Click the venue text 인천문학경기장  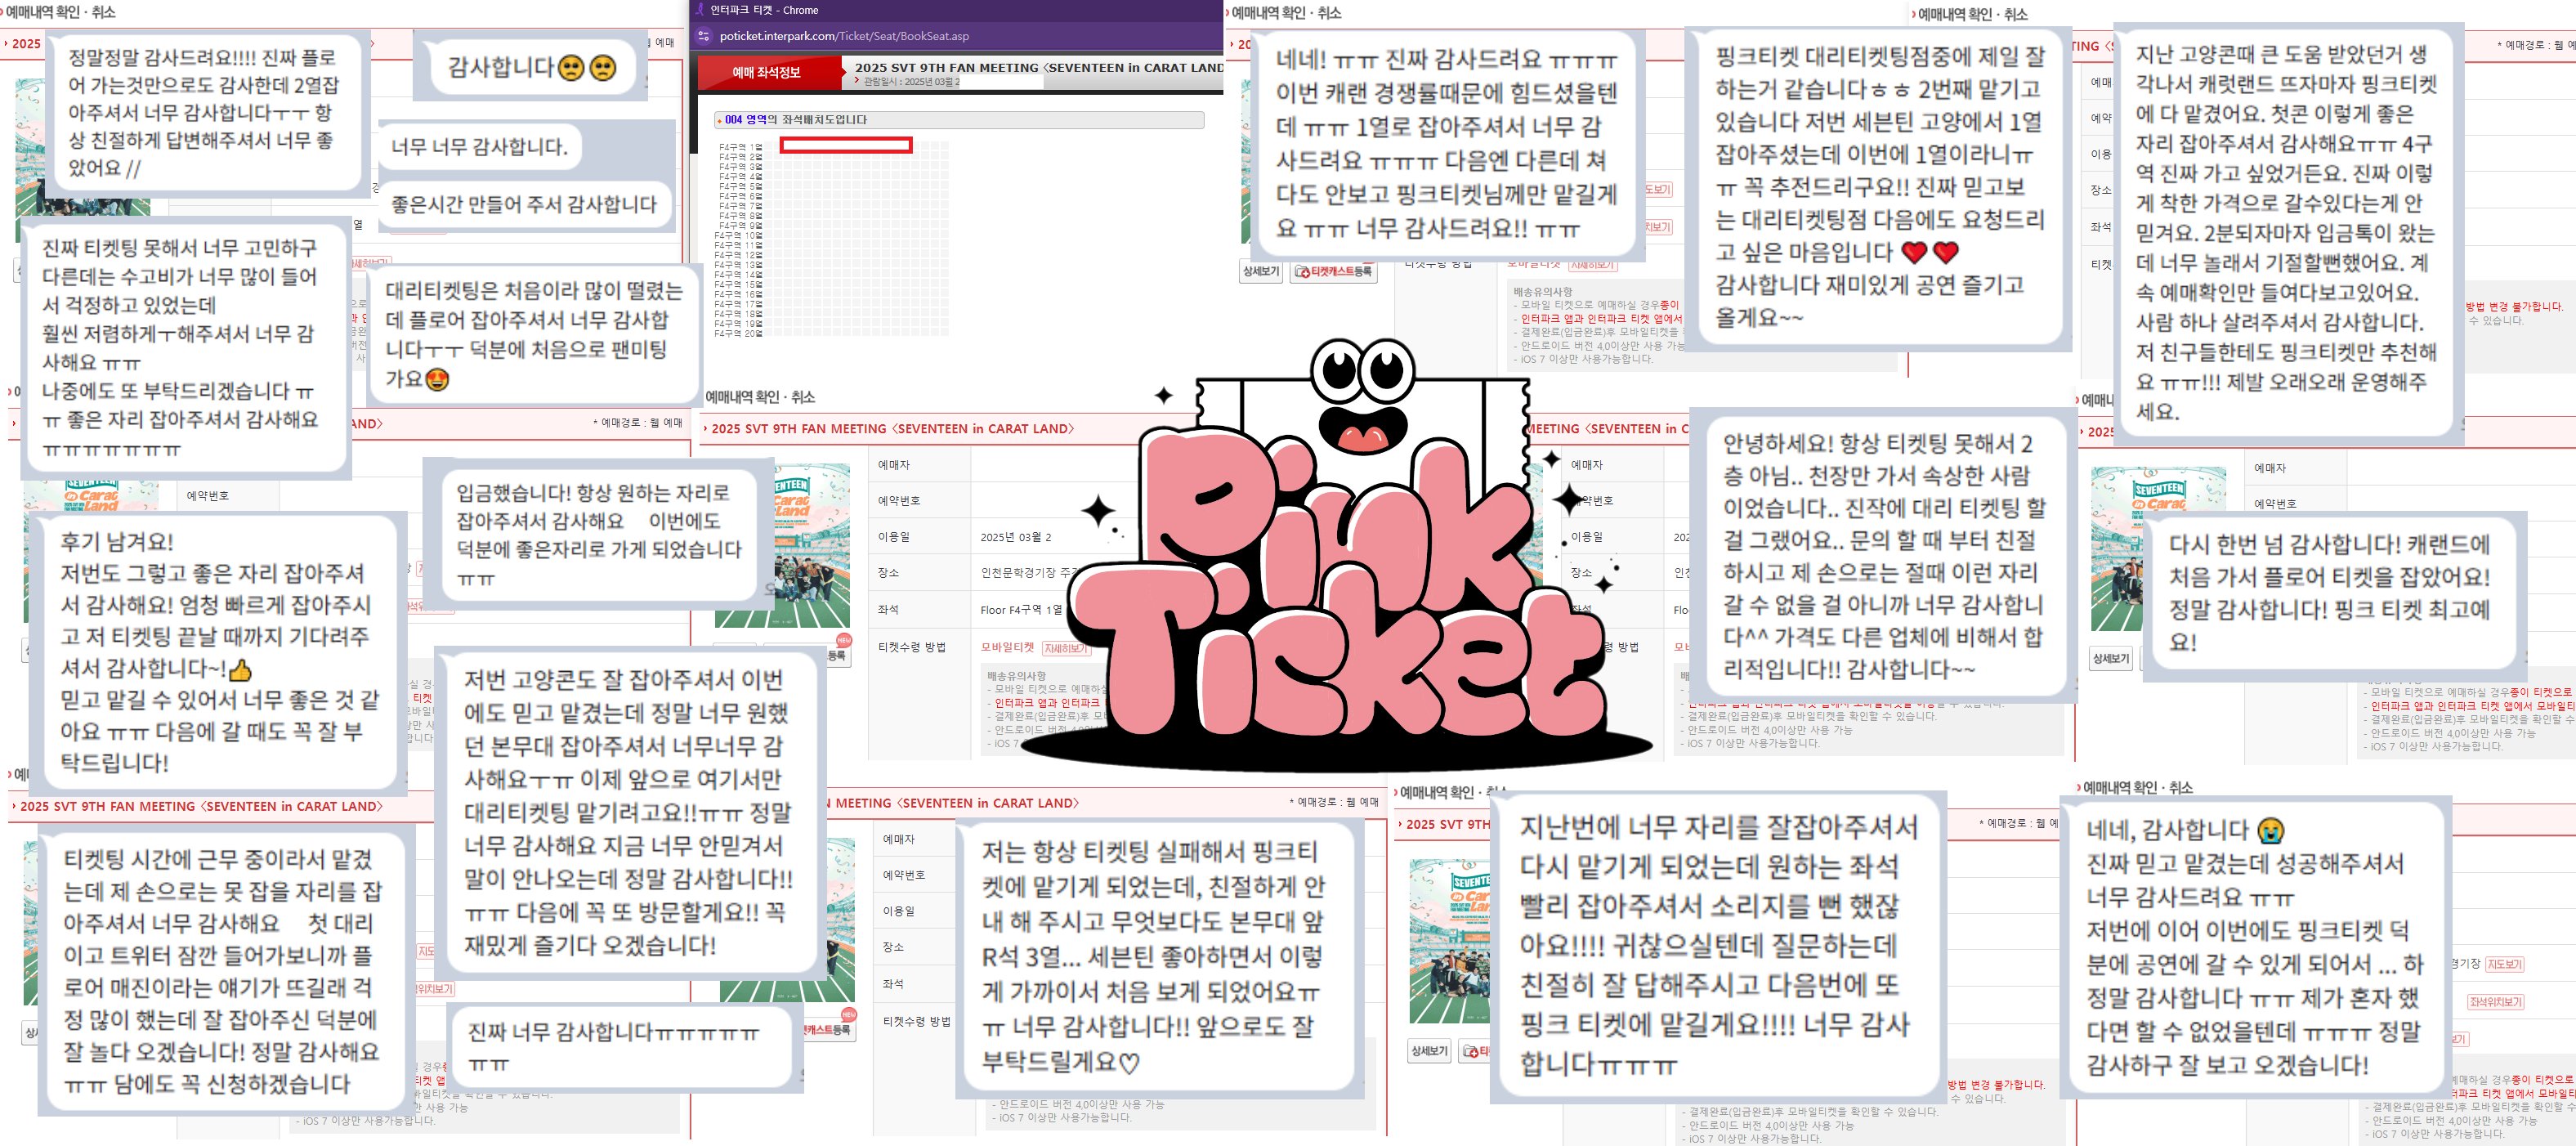1019,573
